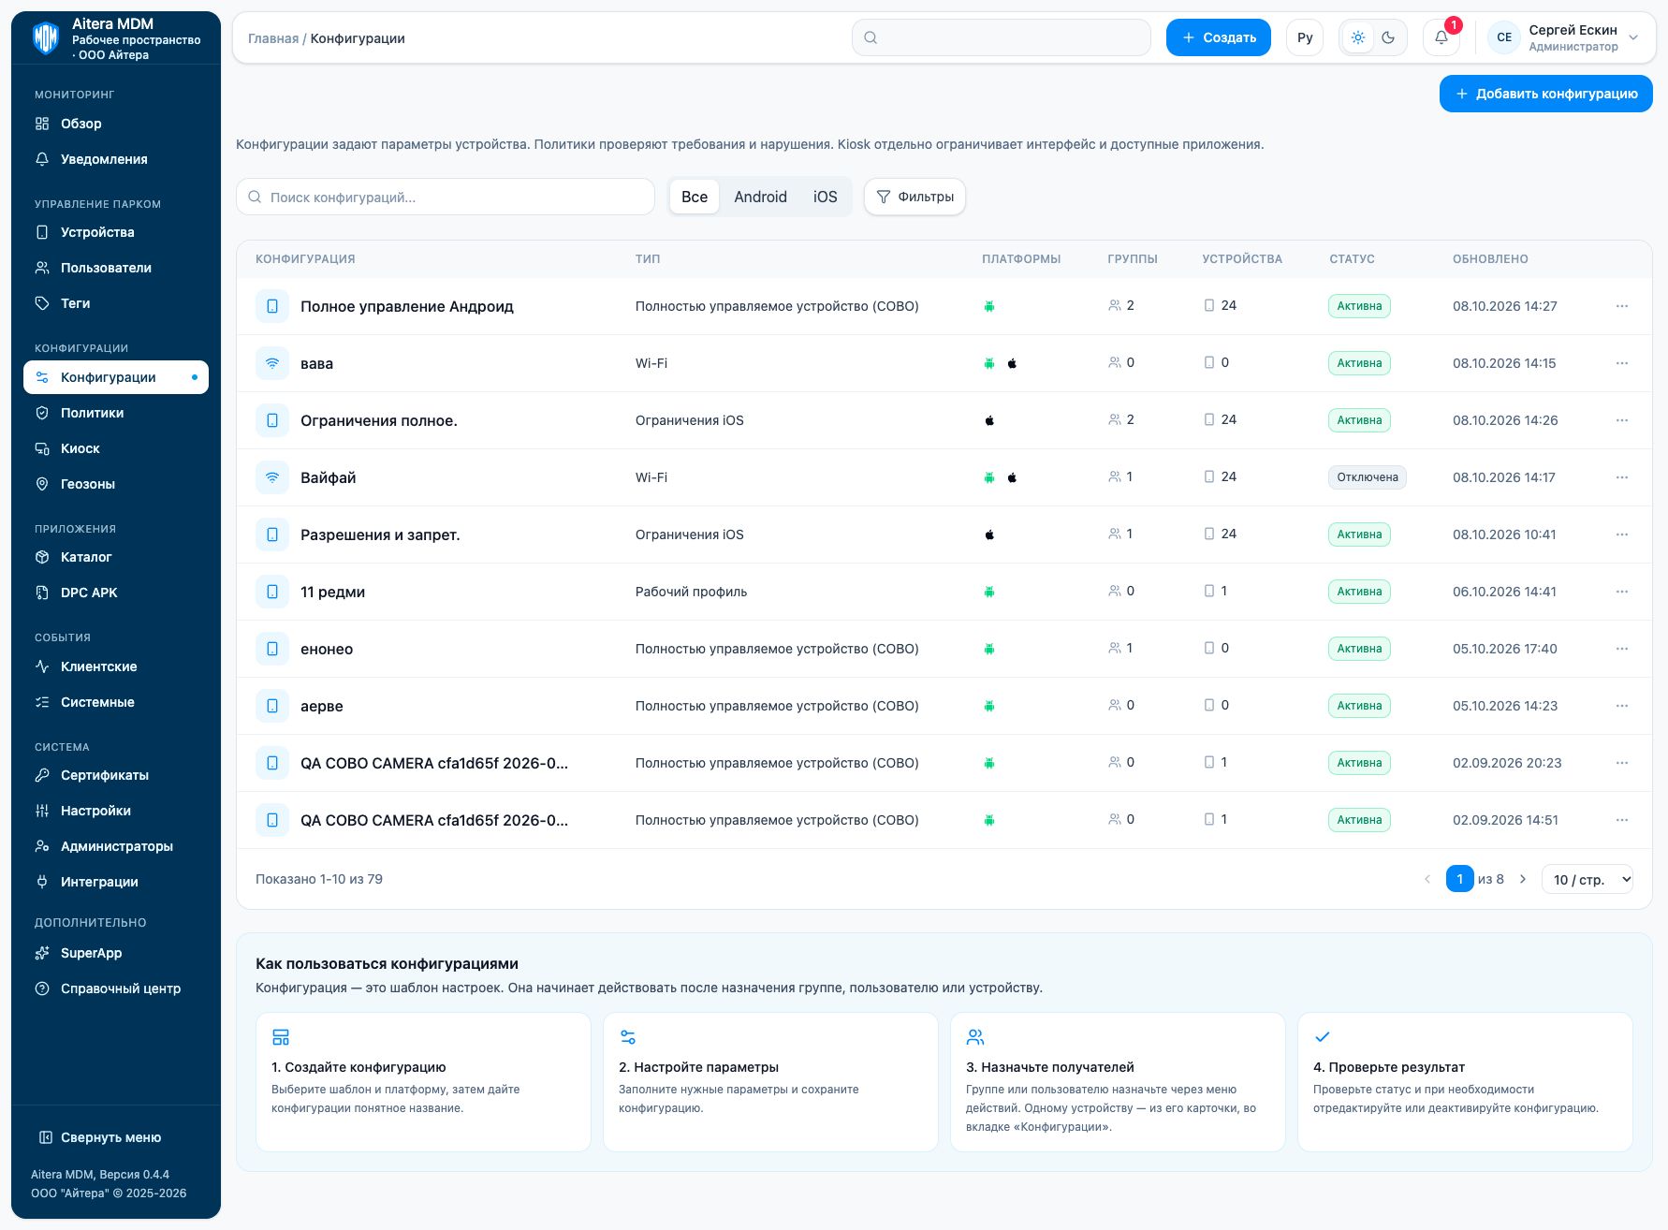The height and width of the screenshot is (1230, 1668).
Task: Select the Все platform tab
Action: 695,197
